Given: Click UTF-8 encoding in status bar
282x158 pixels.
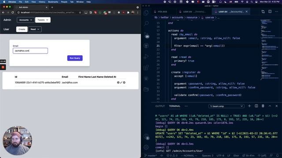Looking at the screenshot, I should [220, 155].
